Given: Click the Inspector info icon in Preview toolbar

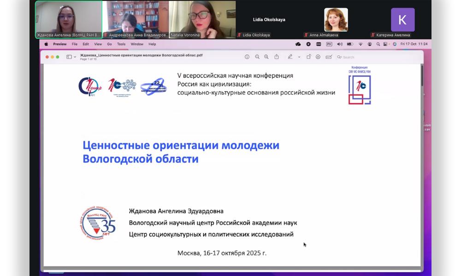Looking at the screenshot, I should click(247, 57).
